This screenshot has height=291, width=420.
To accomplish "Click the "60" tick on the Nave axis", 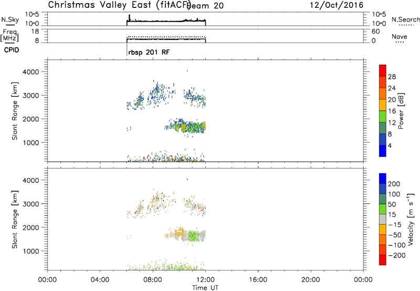I will (x=375, y=32).
